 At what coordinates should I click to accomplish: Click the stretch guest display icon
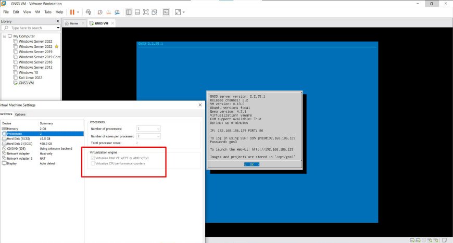pos(178,12)
